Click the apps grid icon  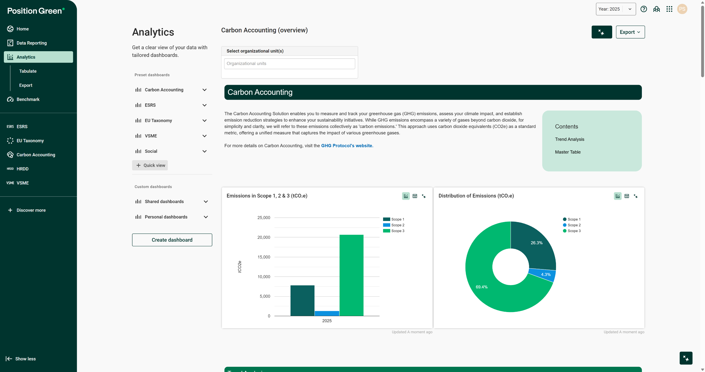(x=669, y=9)
